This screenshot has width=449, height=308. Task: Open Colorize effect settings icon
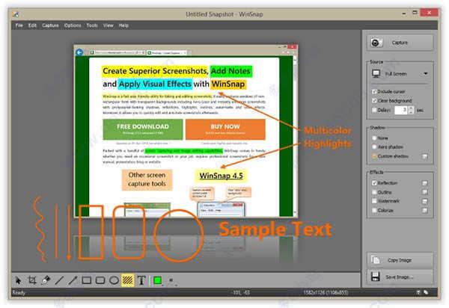[425, 211]
